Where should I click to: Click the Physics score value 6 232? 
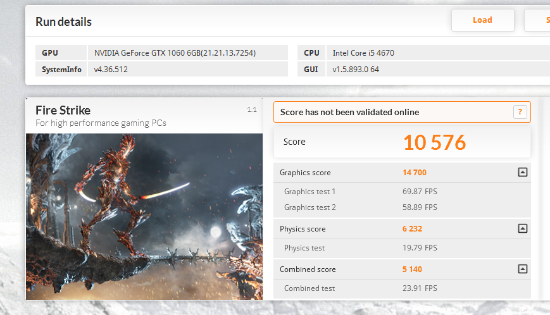point(412,229)
